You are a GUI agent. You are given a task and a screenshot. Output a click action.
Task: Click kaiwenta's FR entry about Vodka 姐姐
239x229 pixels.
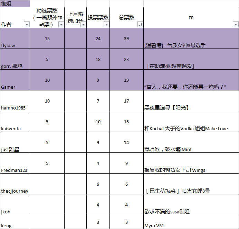point(191,128)
